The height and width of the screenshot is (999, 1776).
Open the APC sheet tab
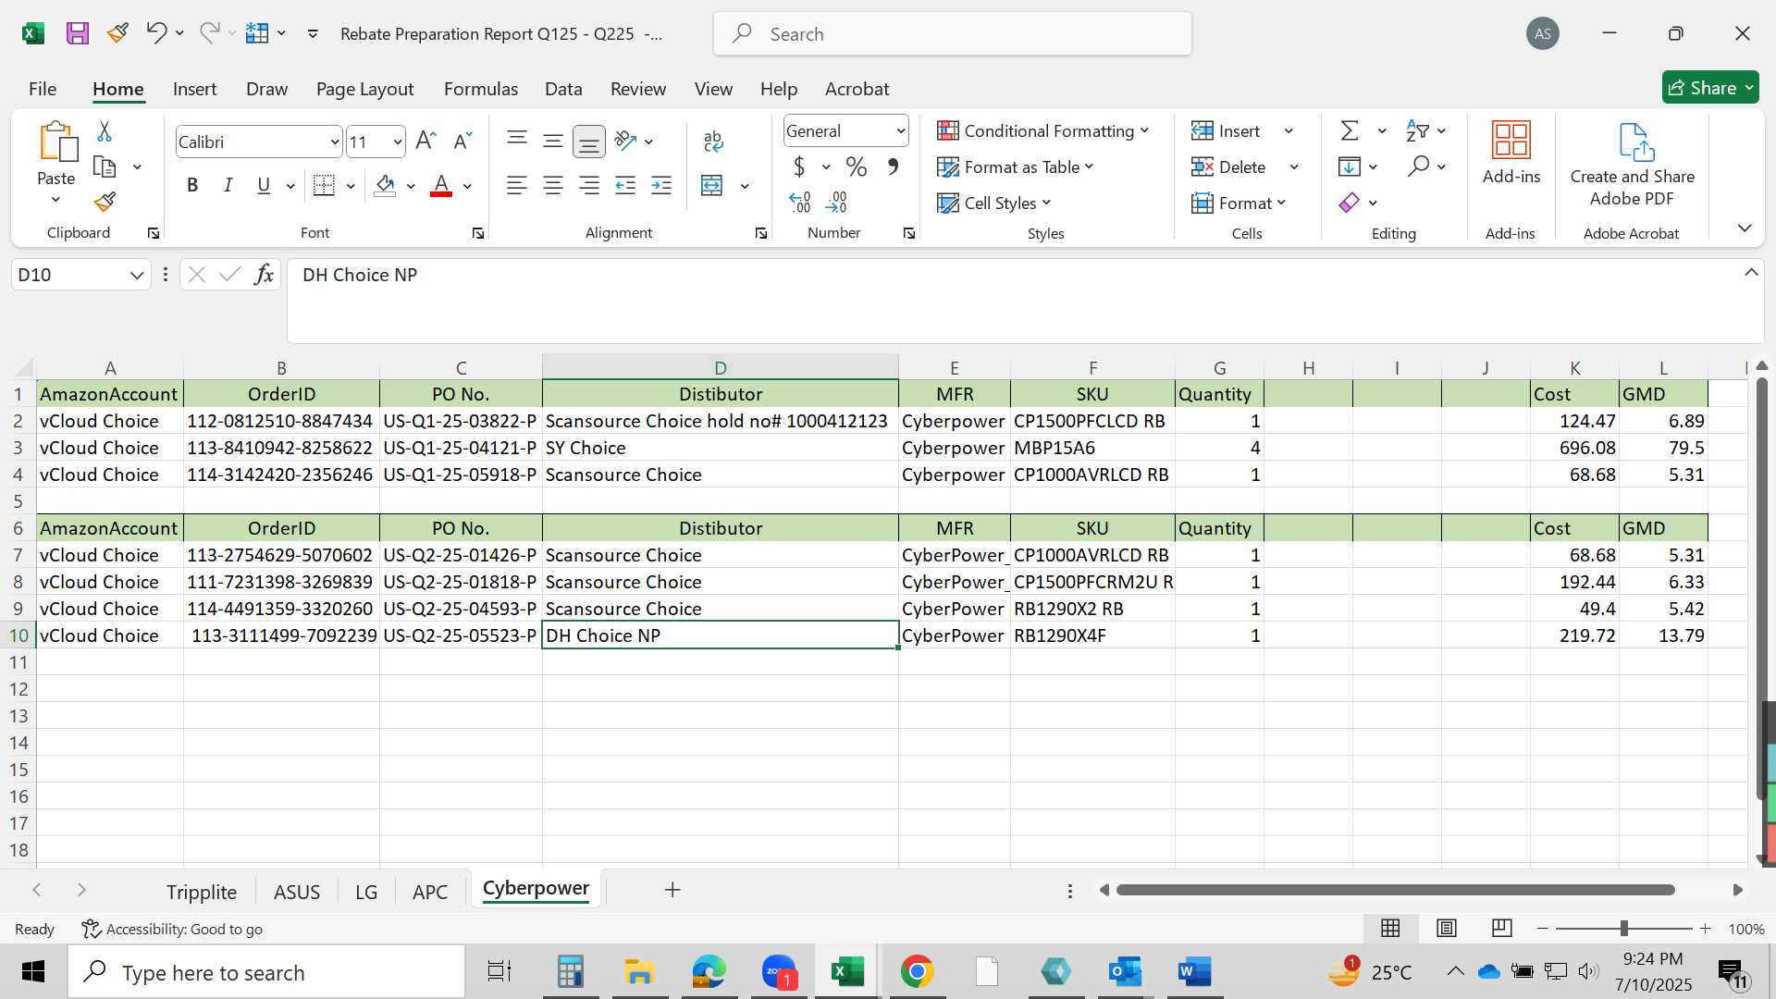pyautogui.click(x=430, y=892)
